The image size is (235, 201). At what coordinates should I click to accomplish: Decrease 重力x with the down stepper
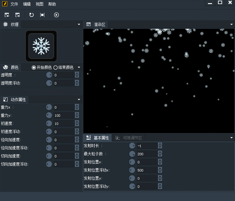point(77,109)
